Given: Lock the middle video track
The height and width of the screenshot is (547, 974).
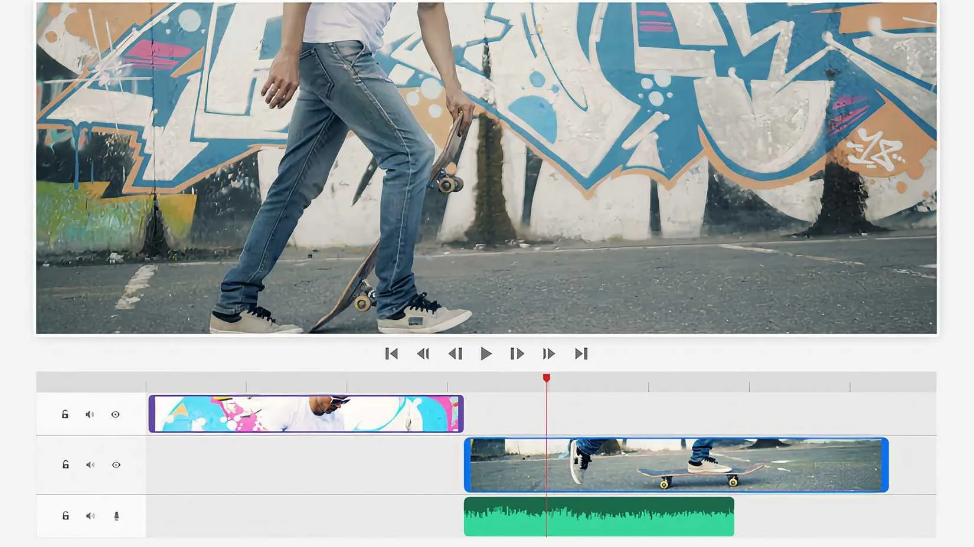Looking at the screenshot, I should [66, 465].
